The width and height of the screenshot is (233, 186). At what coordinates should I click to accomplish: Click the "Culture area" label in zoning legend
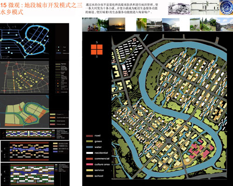(61, 124)
